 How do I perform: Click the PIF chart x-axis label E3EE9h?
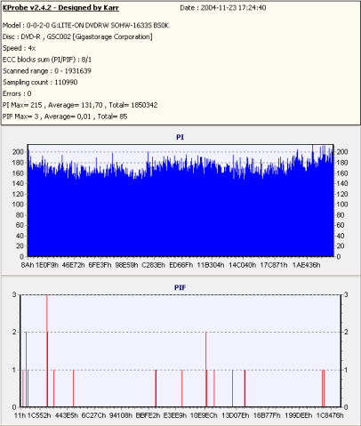click(175, 415)
